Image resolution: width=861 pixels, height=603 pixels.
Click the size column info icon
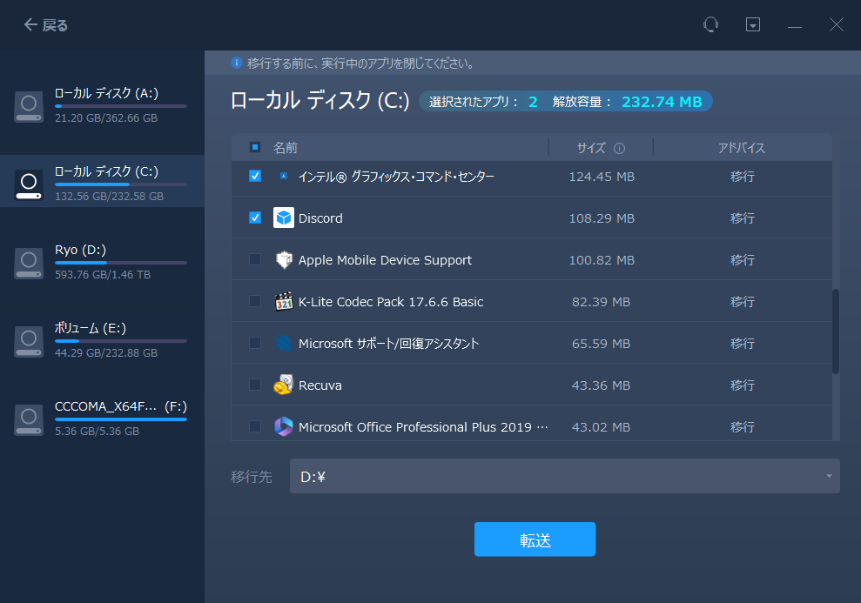[619, 148]
